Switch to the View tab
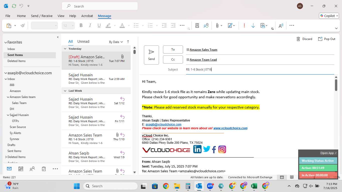Screen dimensions: 342x192 (61, 16)
